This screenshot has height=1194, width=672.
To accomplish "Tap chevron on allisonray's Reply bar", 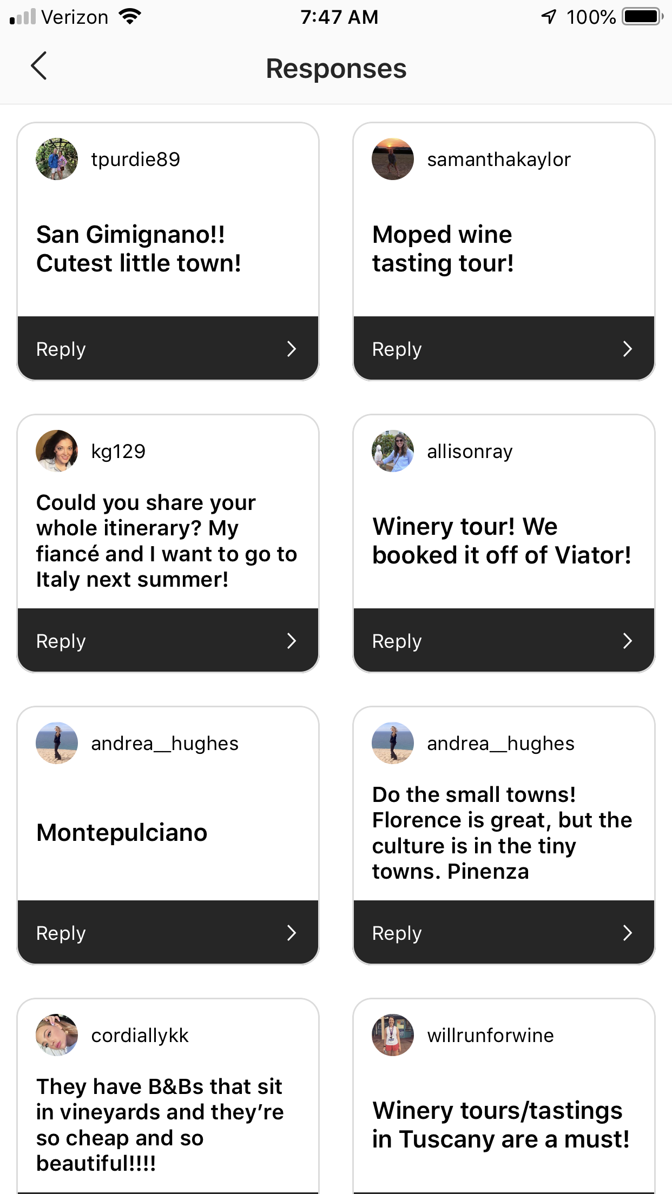I will (x=628, y=641).
